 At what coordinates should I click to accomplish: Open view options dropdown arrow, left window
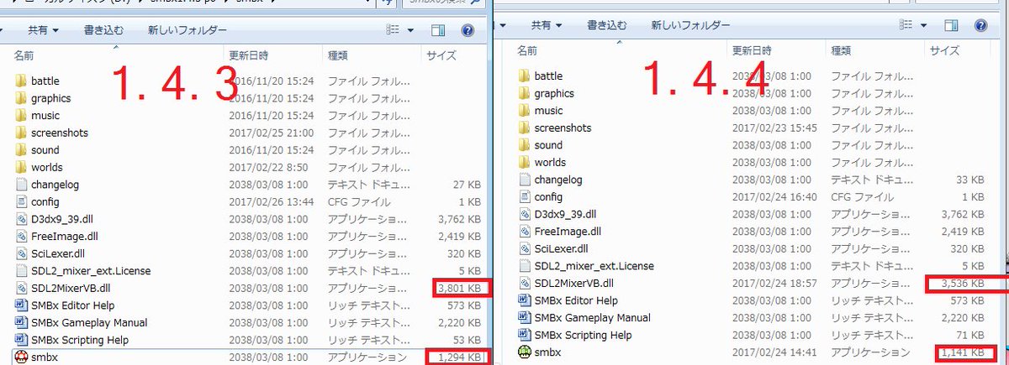pos(411,30)
